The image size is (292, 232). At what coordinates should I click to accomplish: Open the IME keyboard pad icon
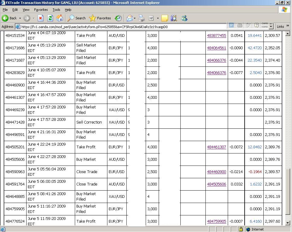point(240,25)
